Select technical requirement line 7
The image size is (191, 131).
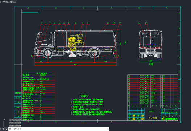click(88, 114)
